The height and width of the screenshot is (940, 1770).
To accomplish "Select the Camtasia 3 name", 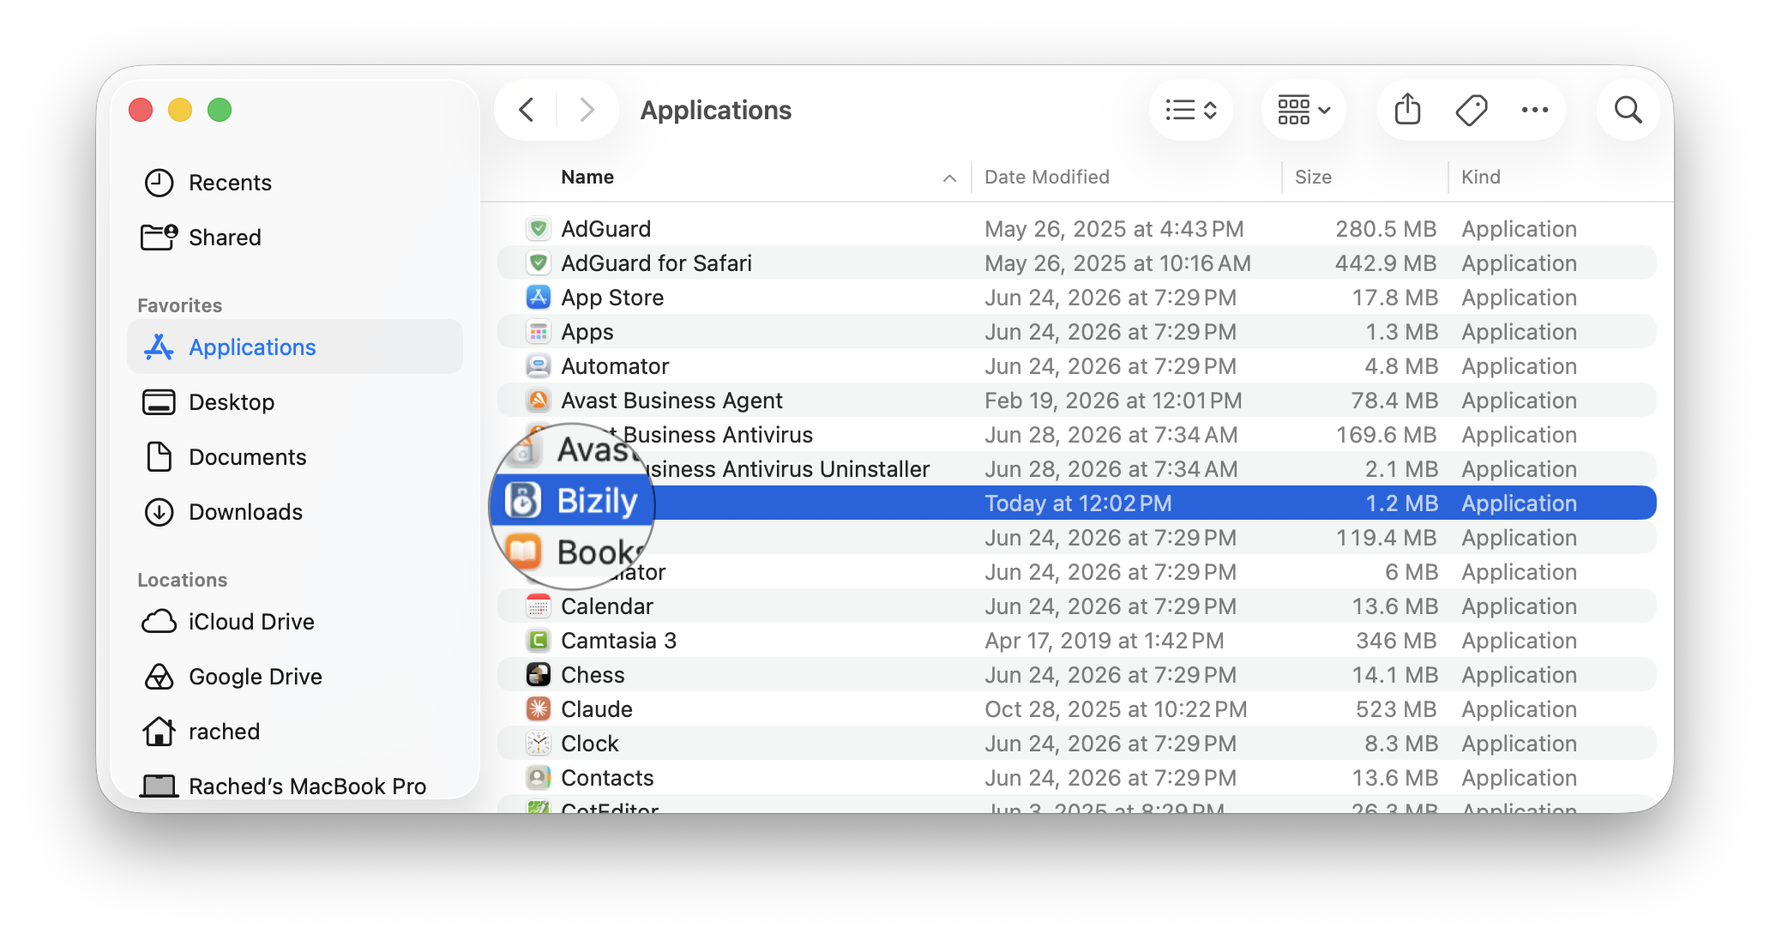I will pos(618,641).
